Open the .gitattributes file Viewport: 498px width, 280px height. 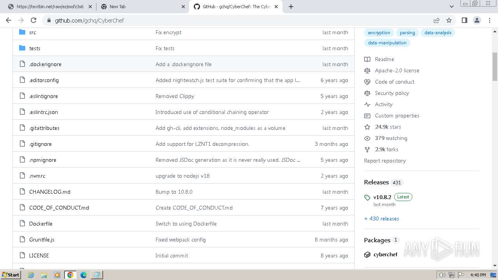(x=44, y=128)
